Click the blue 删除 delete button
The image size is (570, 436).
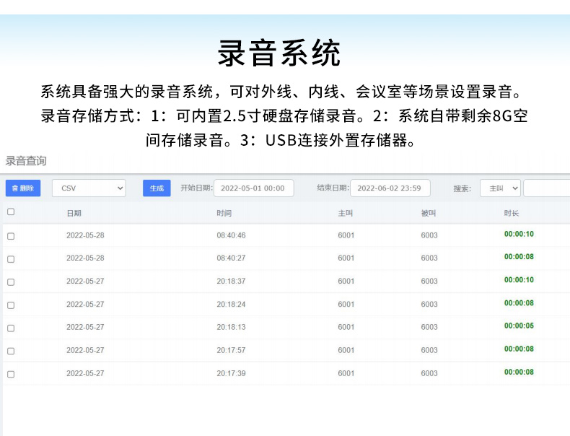(x=23, y=188)
